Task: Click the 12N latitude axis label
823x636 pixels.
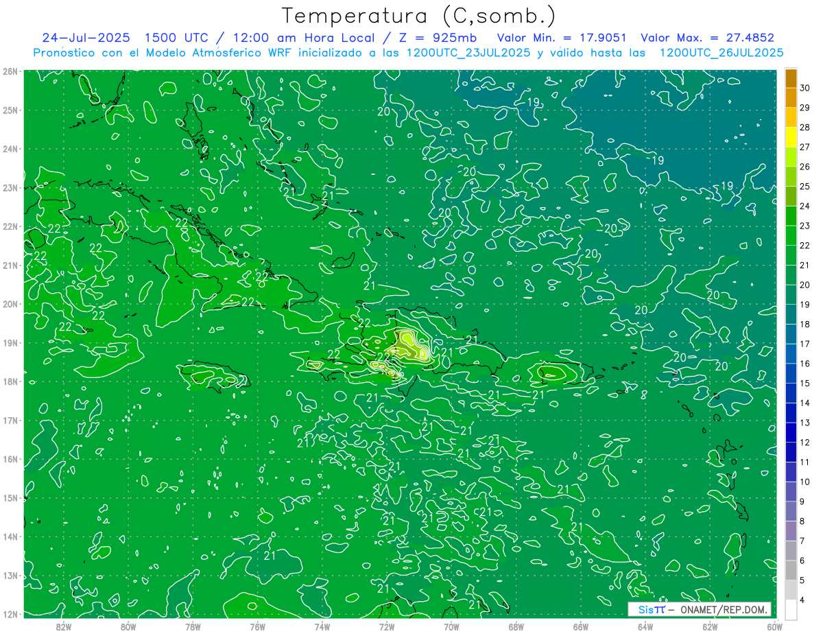Action: click(10, 614)
